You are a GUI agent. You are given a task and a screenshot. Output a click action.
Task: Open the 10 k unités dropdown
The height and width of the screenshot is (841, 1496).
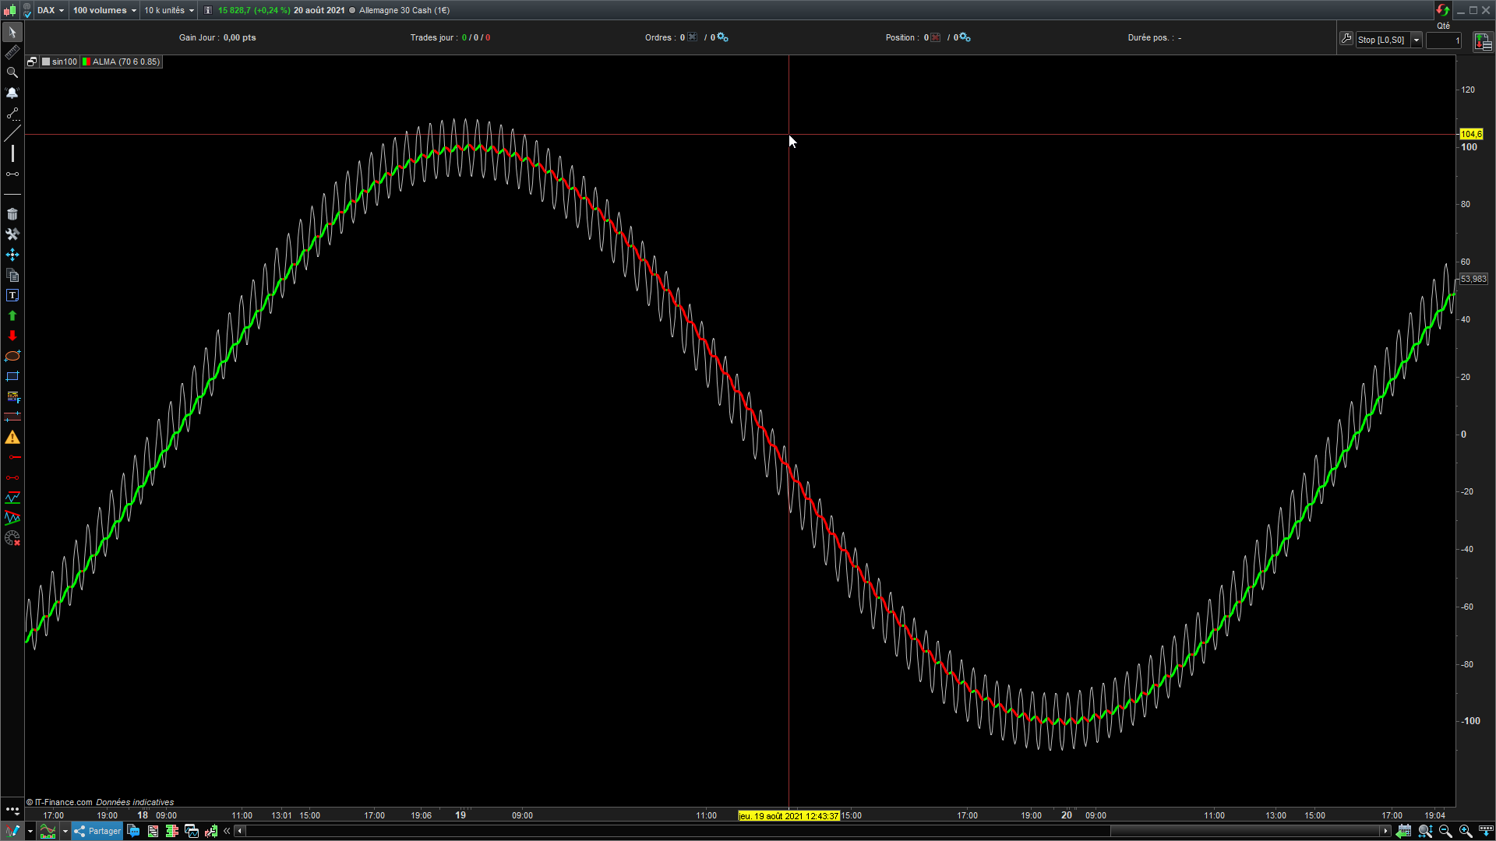(168, 10)
